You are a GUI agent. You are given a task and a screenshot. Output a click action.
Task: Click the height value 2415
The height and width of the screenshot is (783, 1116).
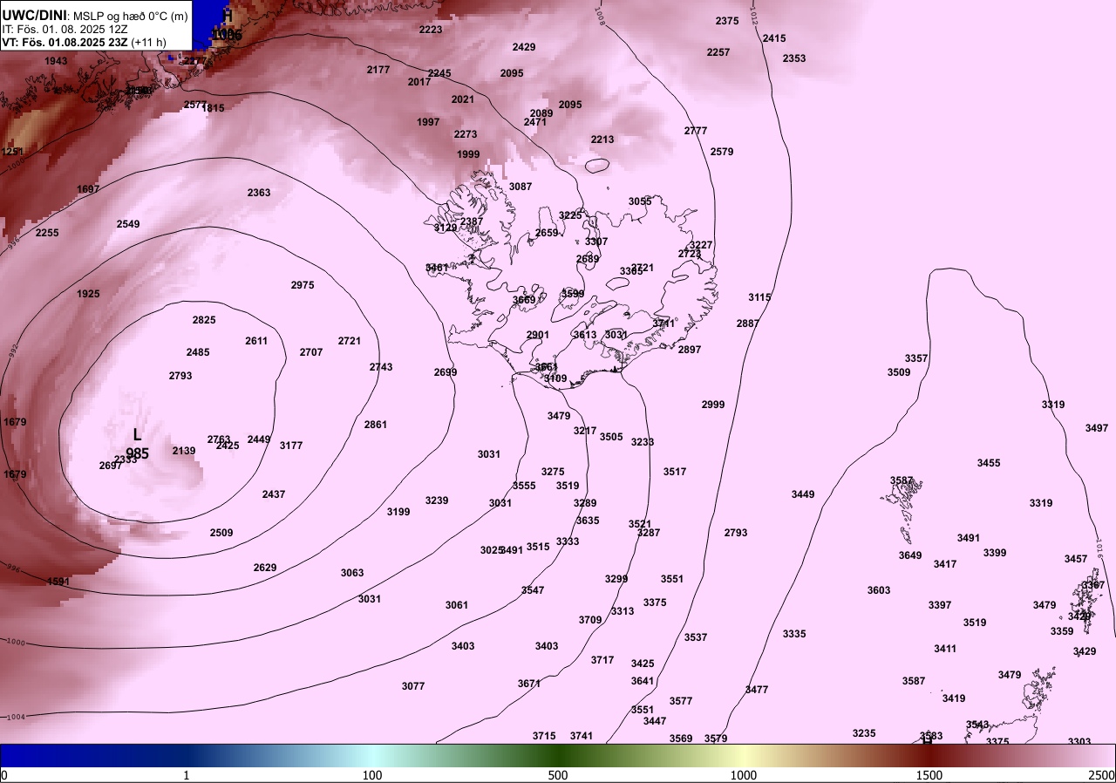pos(774,38)
